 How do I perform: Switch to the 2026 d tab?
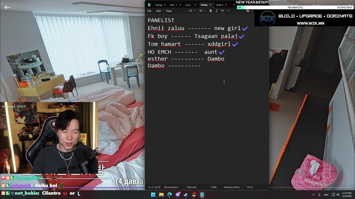[x=219, y=5]
